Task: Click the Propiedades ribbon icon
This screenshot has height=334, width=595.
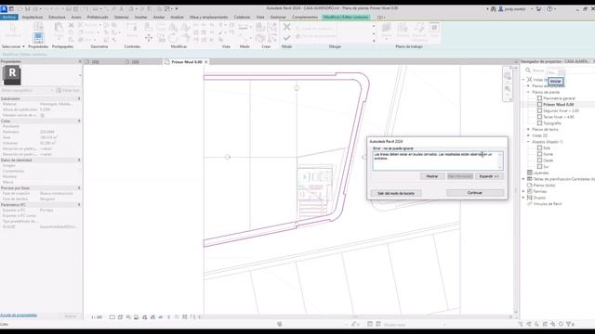Action: tap(38, 37)
